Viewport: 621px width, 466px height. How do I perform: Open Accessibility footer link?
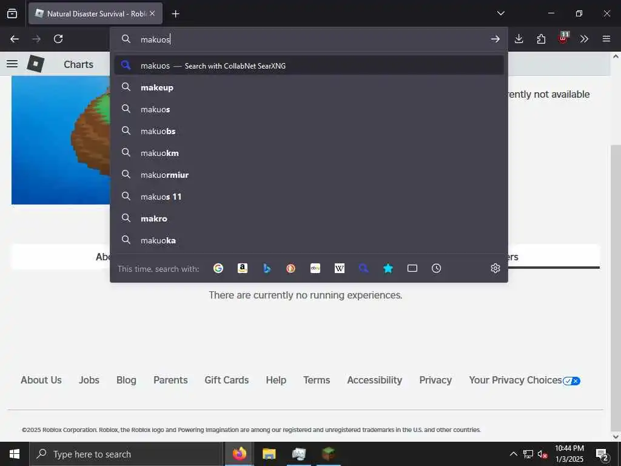pyautogui.click(x=375, y=380)
